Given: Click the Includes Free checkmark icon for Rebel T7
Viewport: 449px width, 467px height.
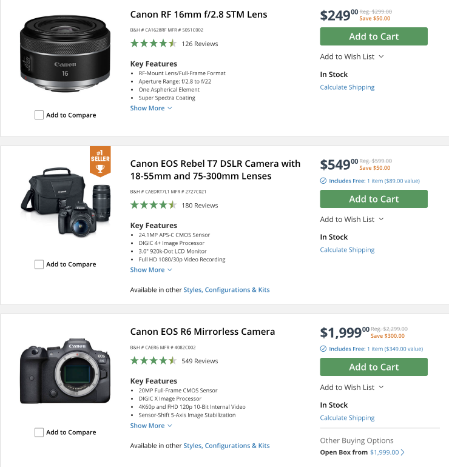Looking at the screenshot, I should (x=323, y=181).
